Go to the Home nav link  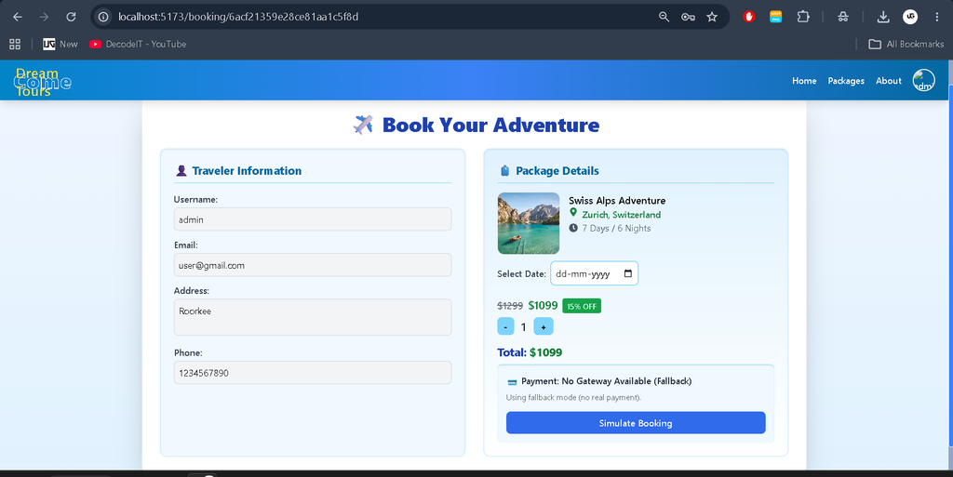(x=804, y=81)
